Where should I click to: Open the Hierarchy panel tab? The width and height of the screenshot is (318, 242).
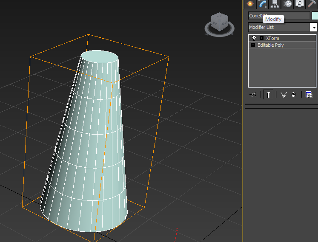tap(275, 4)
